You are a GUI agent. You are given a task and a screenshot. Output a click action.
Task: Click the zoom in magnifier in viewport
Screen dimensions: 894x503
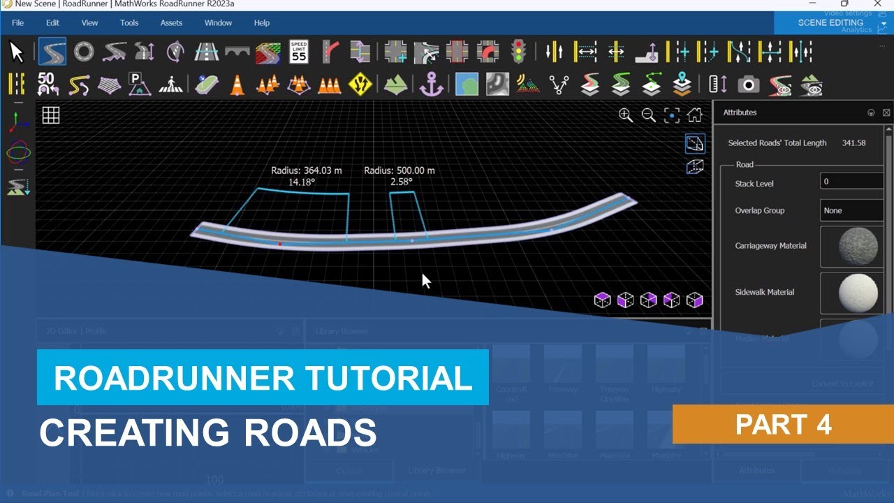(x=626, y=115)
